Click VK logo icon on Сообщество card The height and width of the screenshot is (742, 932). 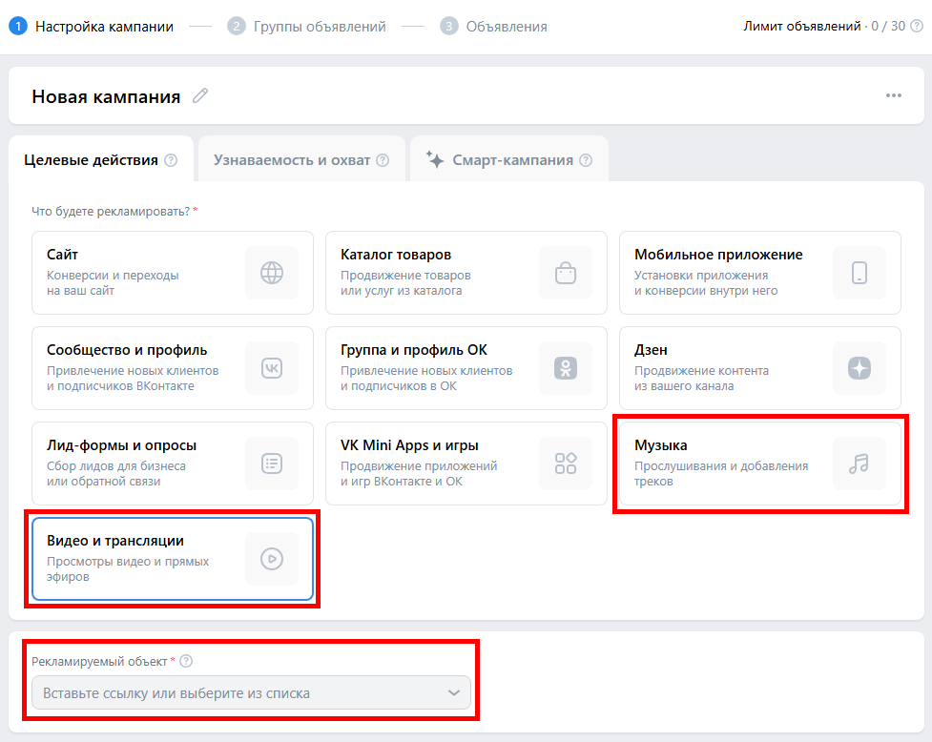(272, 368)
